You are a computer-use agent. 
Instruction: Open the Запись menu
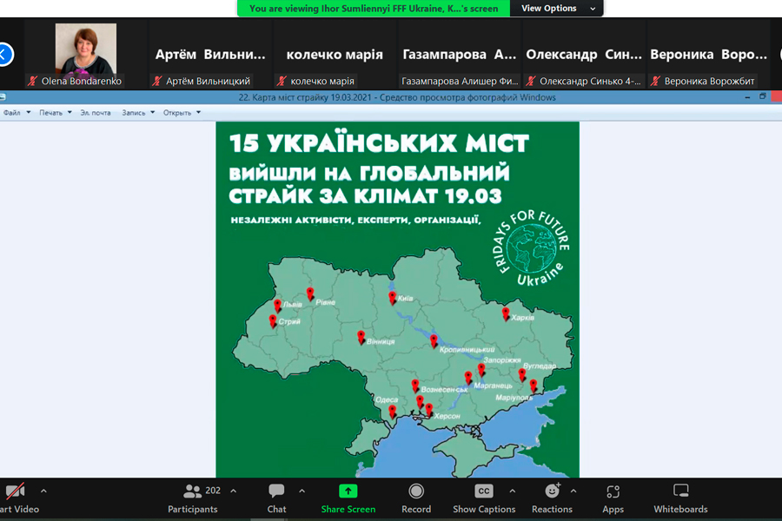138,113
